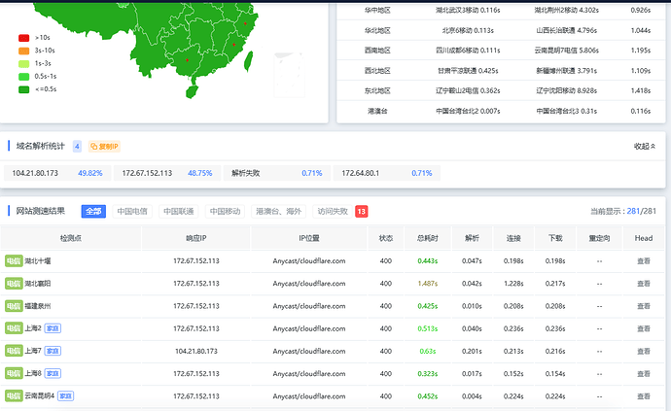Select the 全部 filter tab
The height and width of the screenshot is (411, 671).
pyautogui.click(x=93, y=211)
